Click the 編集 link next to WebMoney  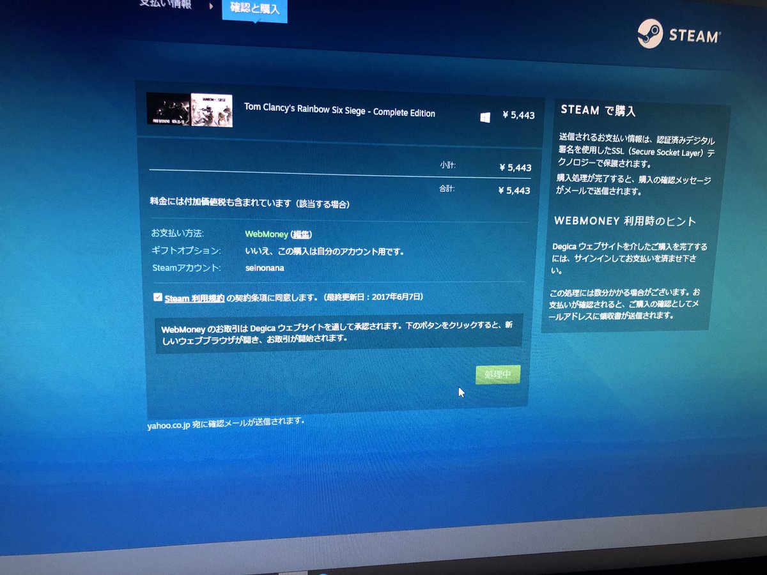[x=302, y=234]
